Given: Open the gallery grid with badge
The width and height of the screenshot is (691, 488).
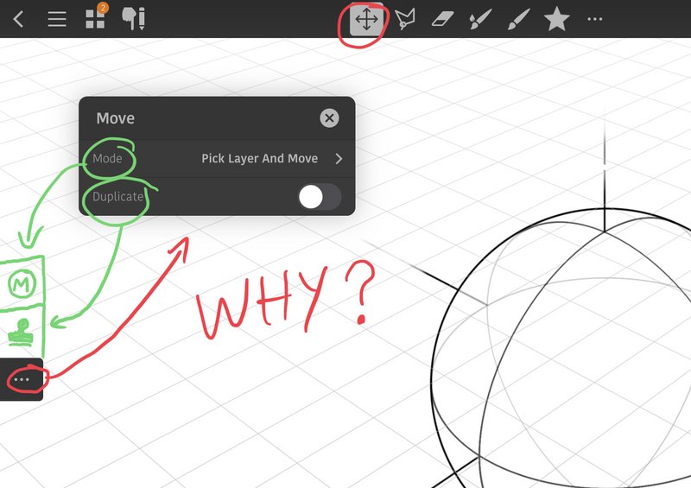Looking at the screenshot, I should click(x=96, y=17).
